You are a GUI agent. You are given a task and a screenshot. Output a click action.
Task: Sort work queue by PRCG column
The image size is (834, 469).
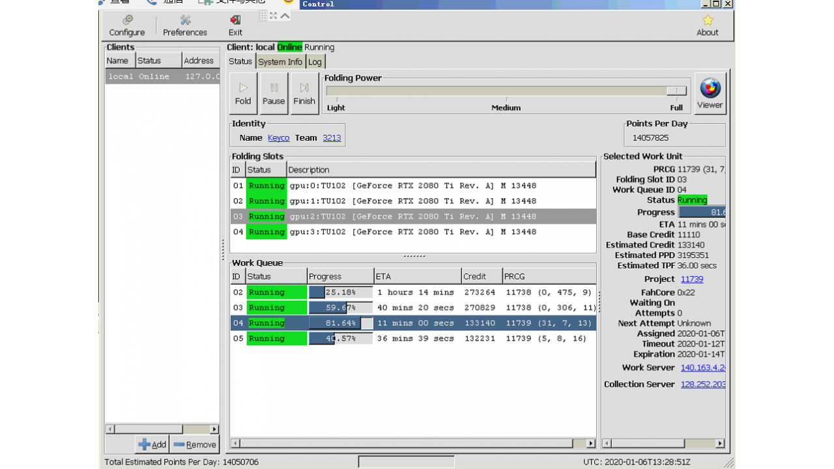549,276
